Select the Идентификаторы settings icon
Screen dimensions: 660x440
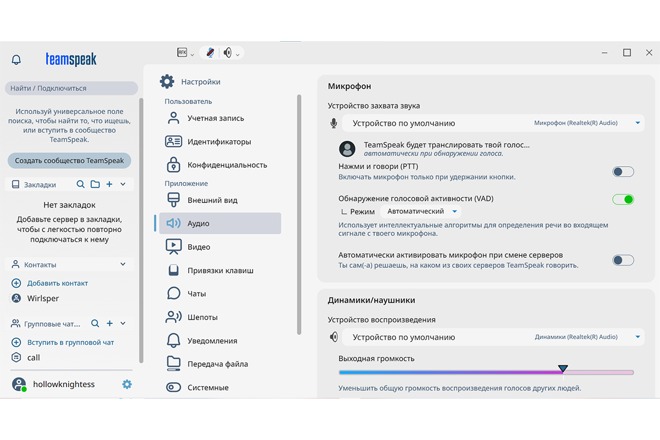[x=173, y=141]
